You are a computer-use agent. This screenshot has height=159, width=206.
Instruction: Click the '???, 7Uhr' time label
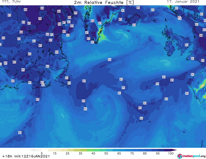(11, 2)
